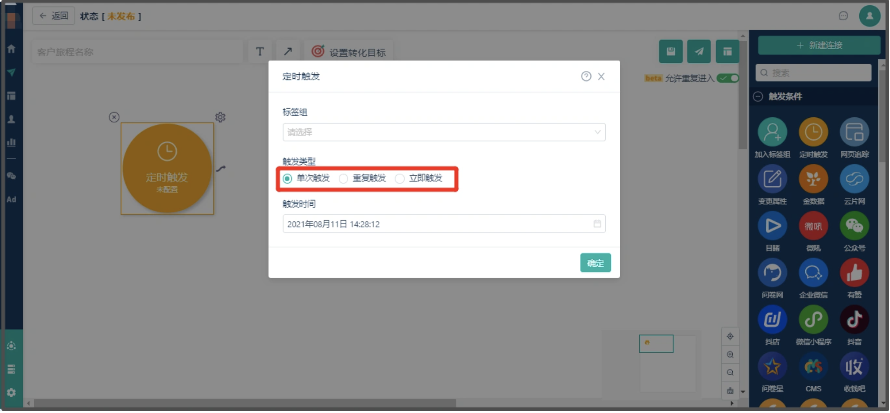
Task: Click the zoom out icon on canvas
Action: pos(731,373)
